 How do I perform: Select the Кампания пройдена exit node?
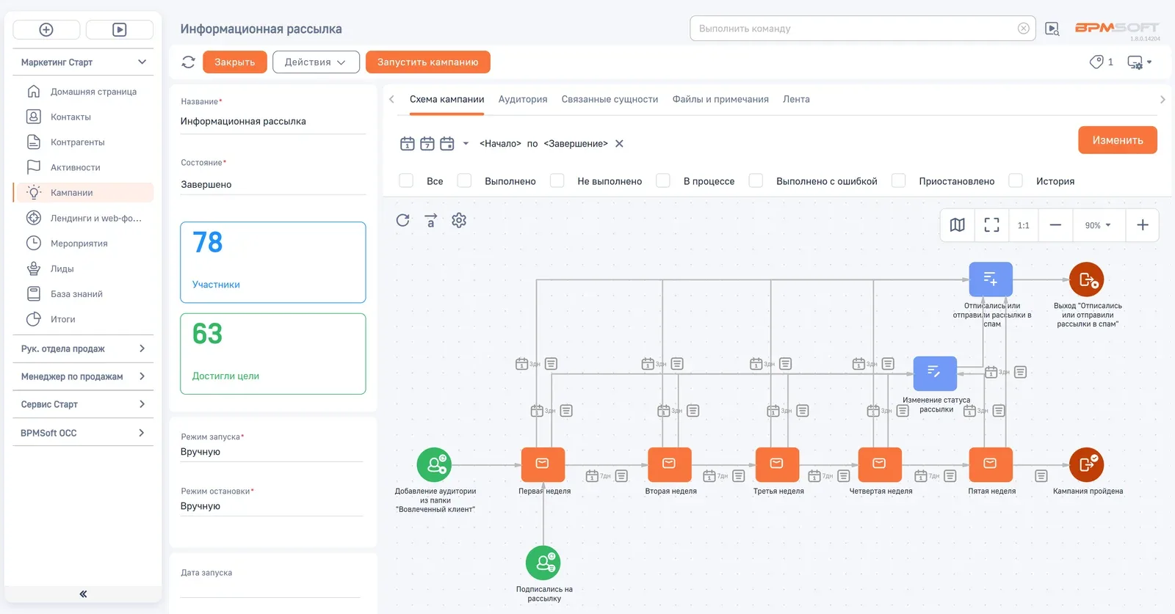coord(1086,464)
